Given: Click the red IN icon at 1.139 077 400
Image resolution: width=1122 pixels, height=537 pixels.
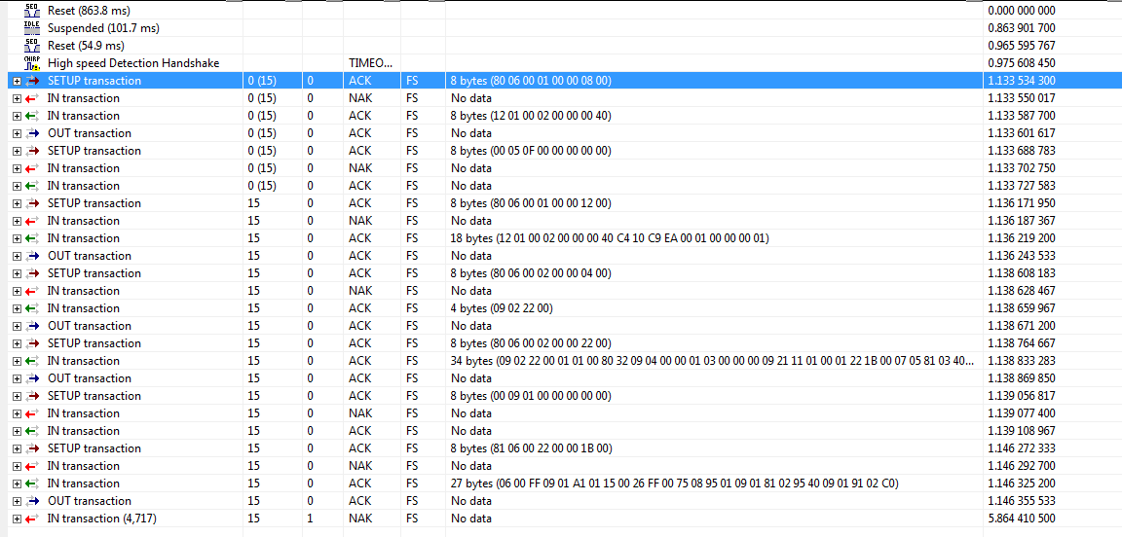Looking at the screenshot, I should 33,413.
